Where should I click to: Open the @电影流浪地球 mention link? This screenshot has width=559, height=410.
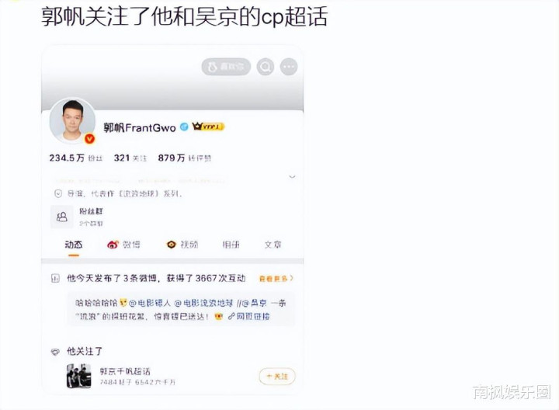pos(203,303)
